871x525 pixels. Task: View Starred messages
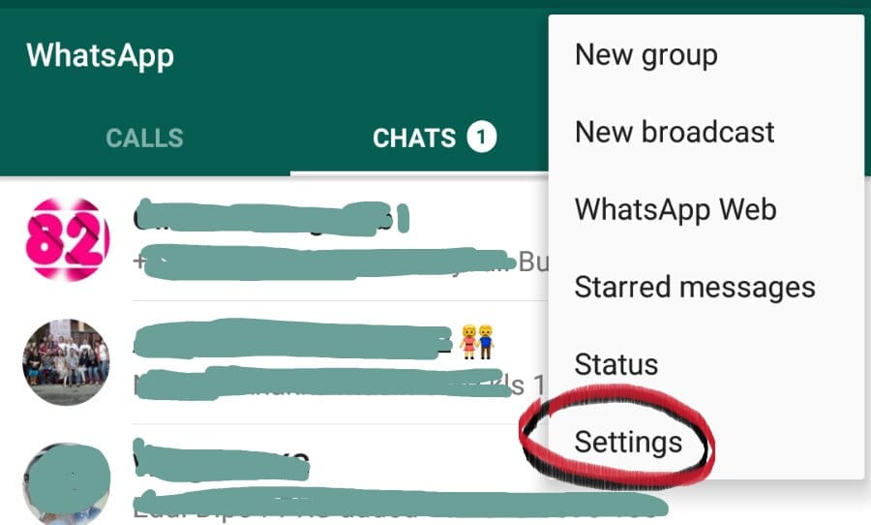tap(695, 288)
